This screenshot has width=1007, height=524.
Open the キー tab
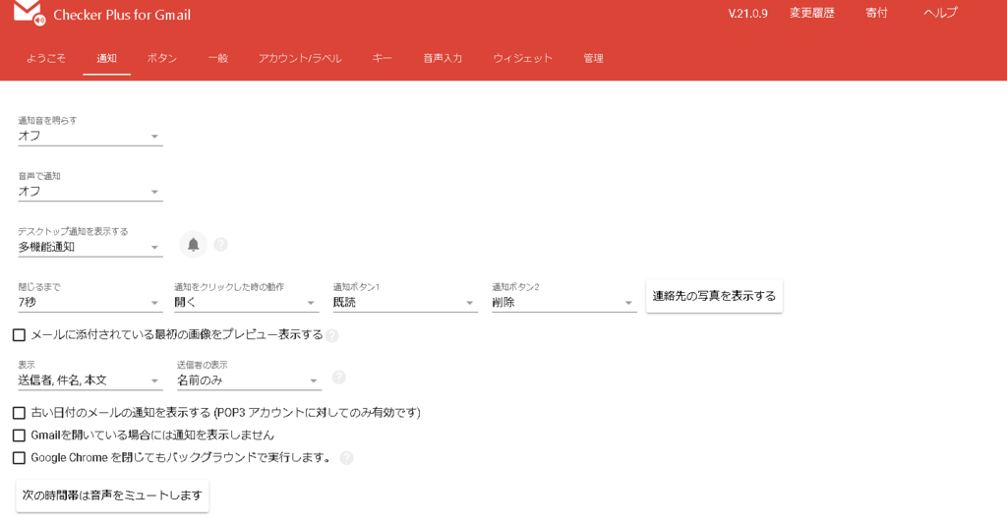(382, 58)
